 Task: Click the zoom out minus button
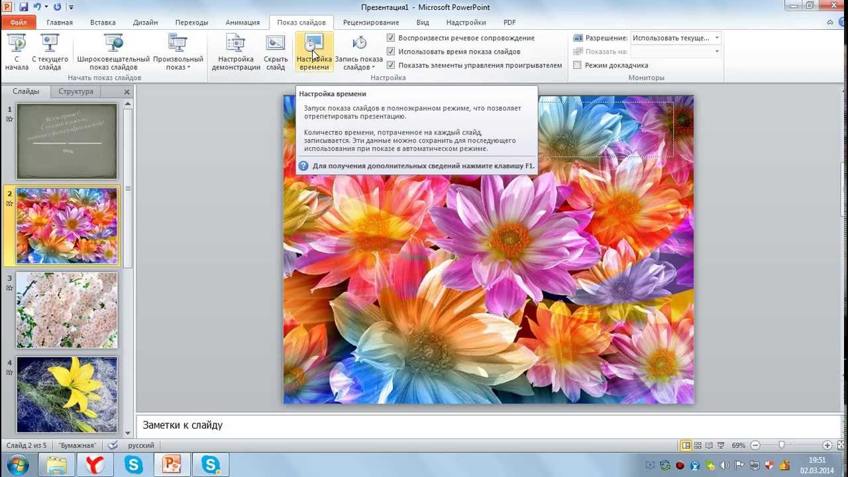[755, 446]
